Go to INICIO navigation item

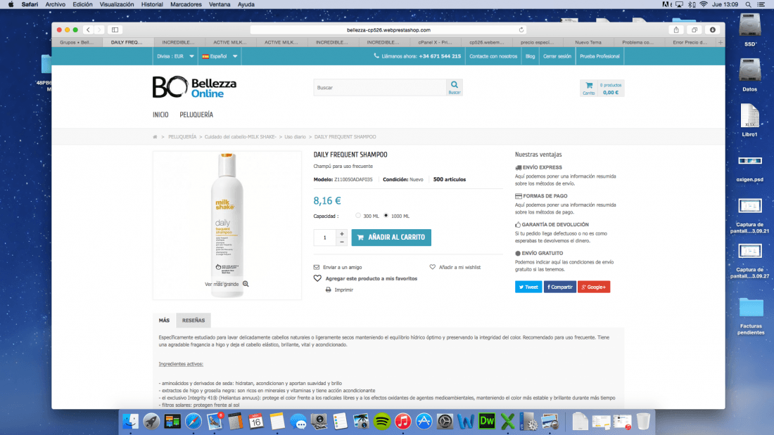[x=160, y=115]
